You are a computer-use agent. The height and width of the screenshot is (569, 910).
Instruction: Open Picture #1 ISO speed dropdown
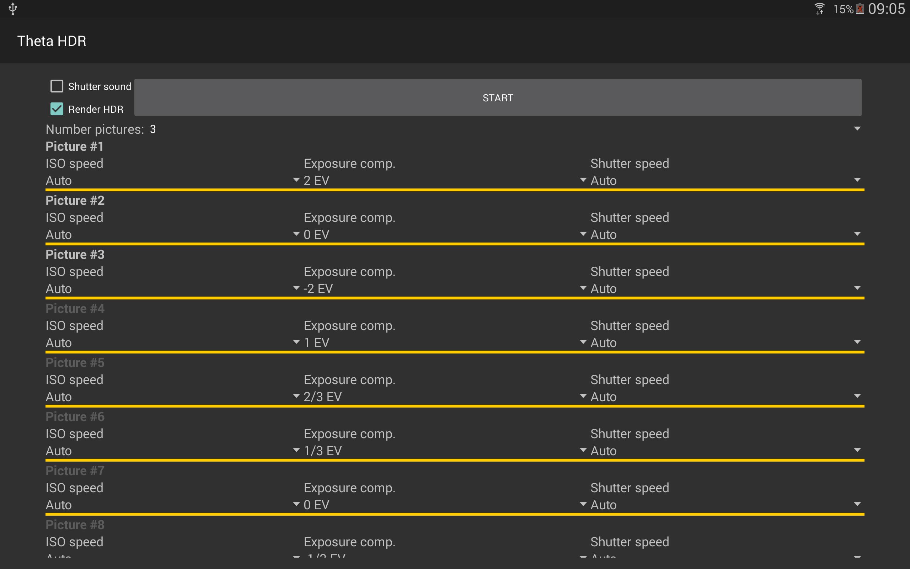pyautogui.click(x=173, y=181)
